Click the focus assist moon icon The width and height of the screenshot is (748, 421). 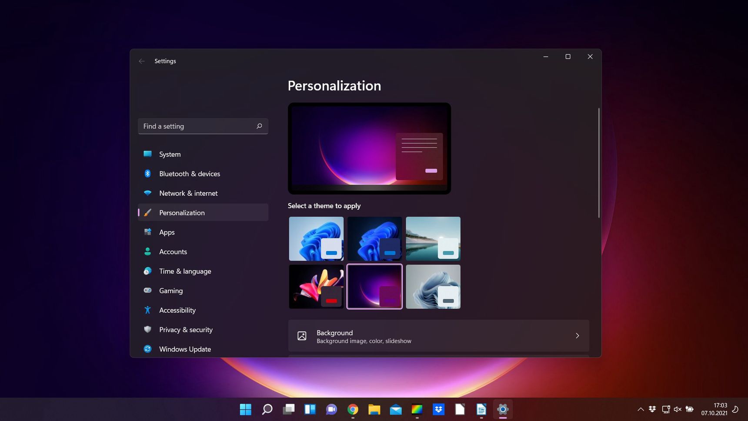coord(736,409)
